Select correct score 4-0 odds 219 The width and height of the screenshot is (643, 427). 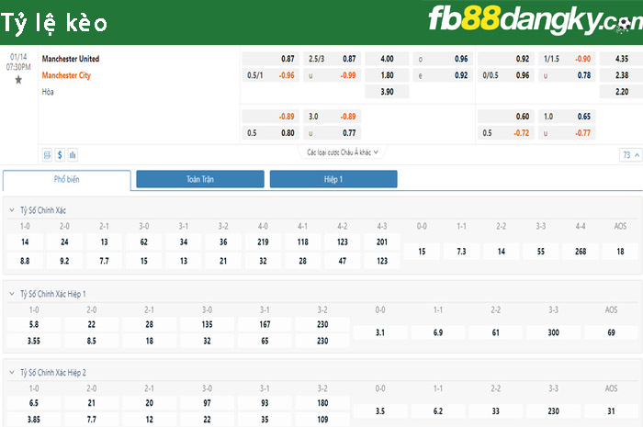click(x=263, y=242)
